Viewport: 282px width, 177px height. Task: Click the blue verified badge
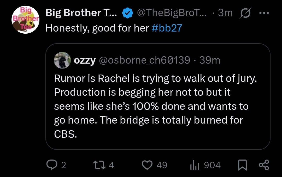(x=128, y=13)
